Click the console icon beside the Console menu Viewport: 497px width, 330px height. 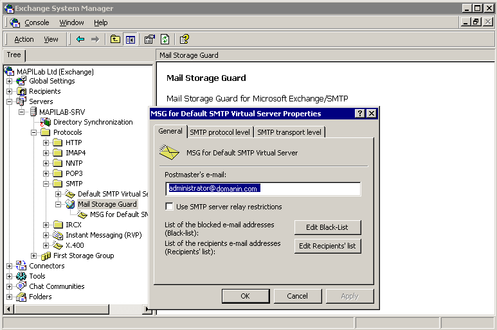(15, 22)
